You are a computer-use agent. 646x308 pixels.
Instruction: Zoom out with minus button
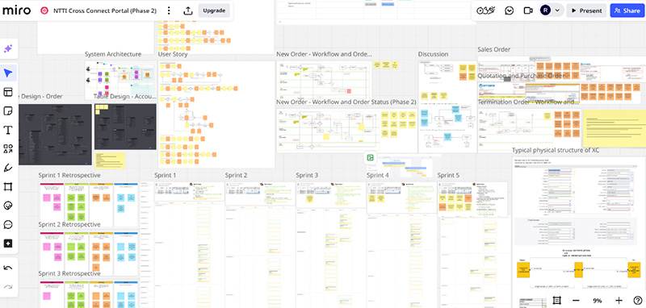point(576,301)
